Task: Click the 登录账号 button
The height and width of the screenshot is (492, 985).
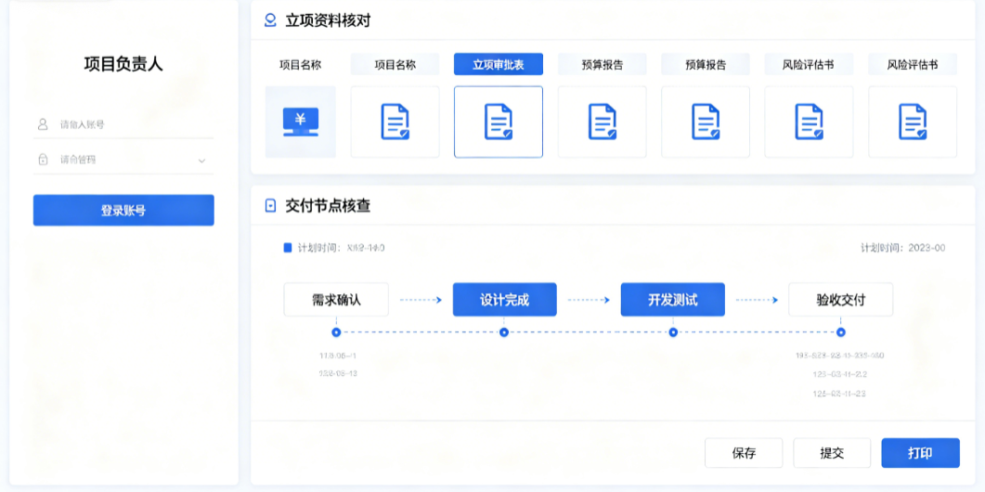Action: pos(123,211)
